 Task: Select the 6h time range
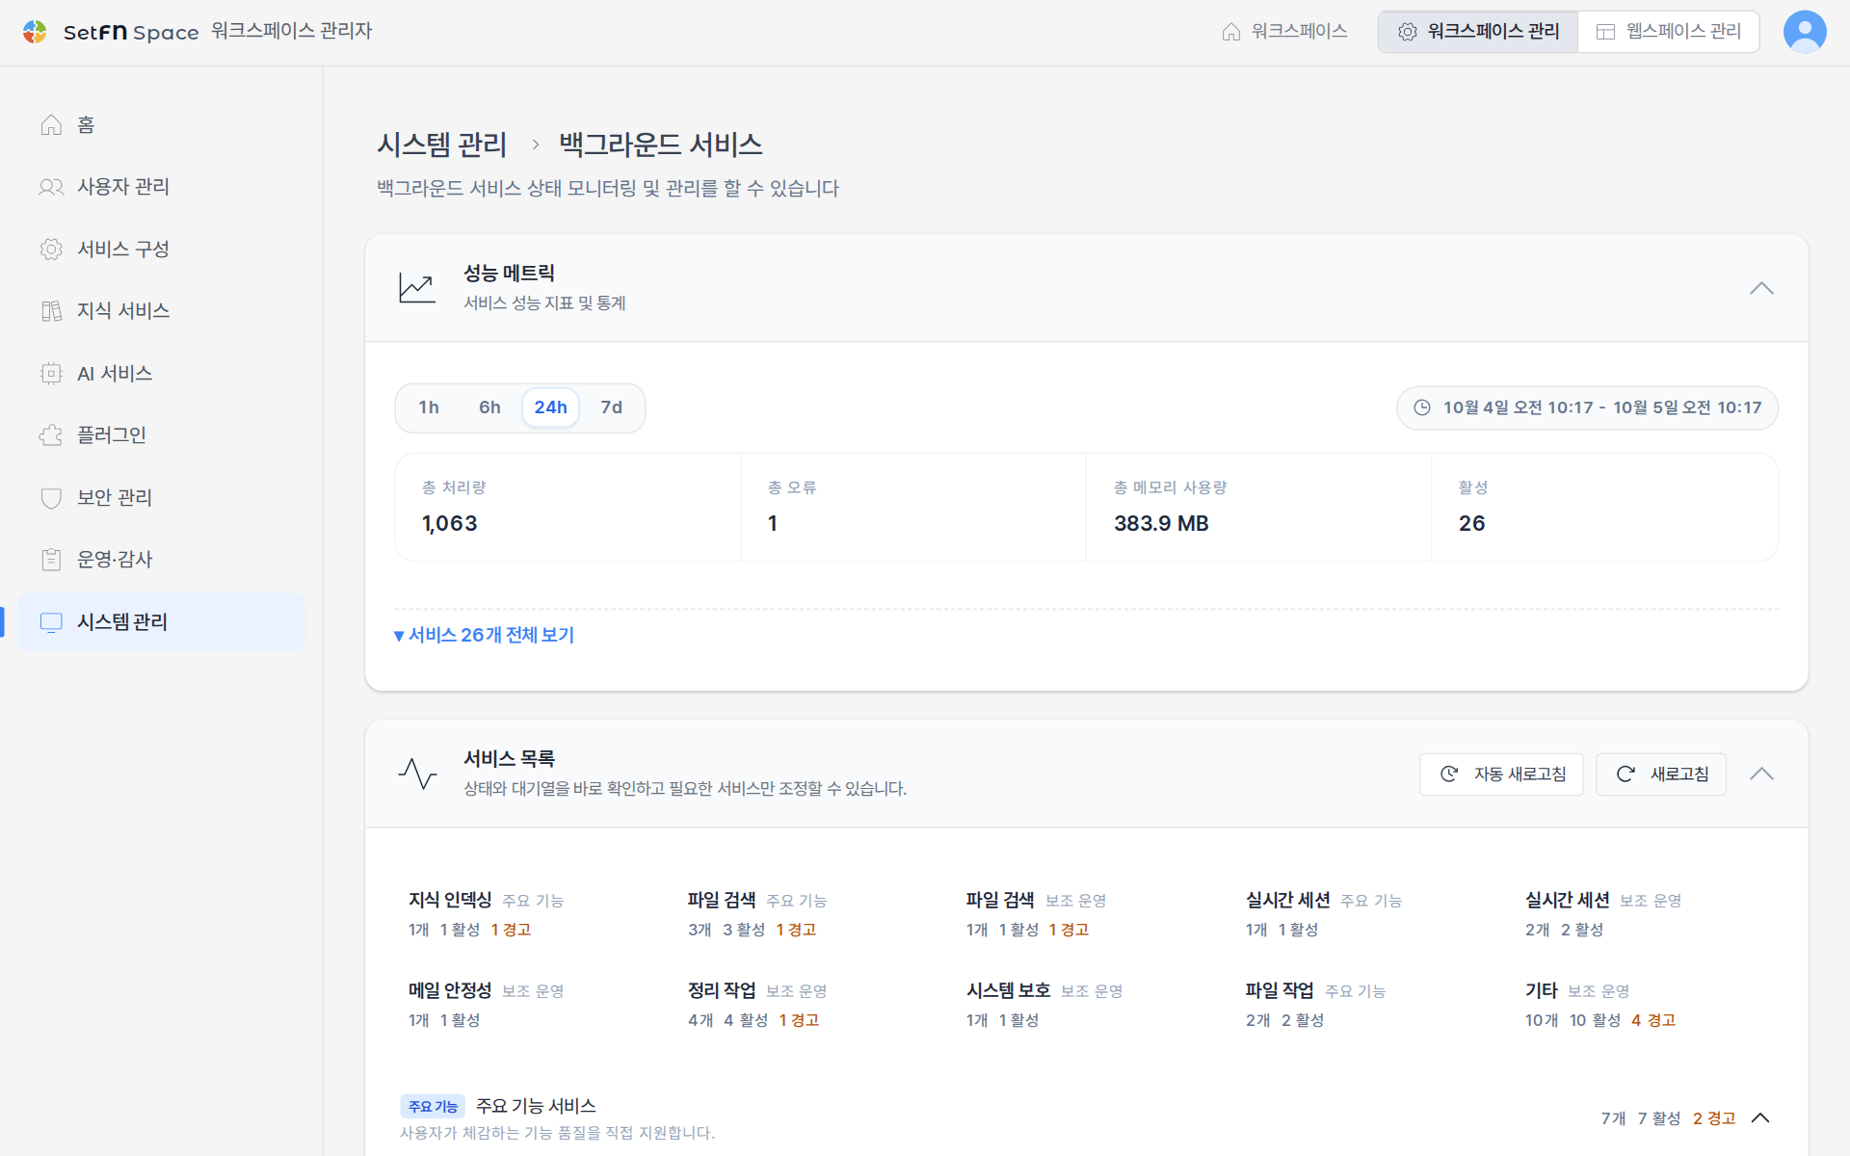pos(489,407)
